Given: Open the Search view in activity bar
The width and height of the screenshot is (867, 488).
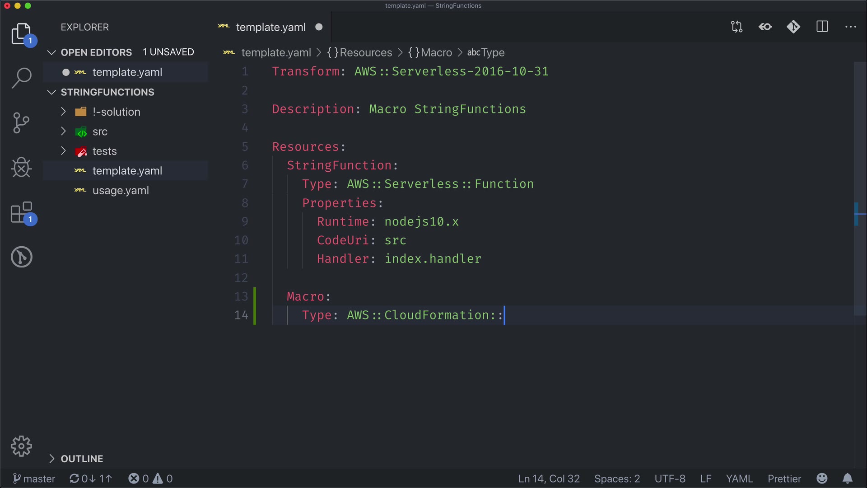Looking at the screenshot, I should pos(21,78).
